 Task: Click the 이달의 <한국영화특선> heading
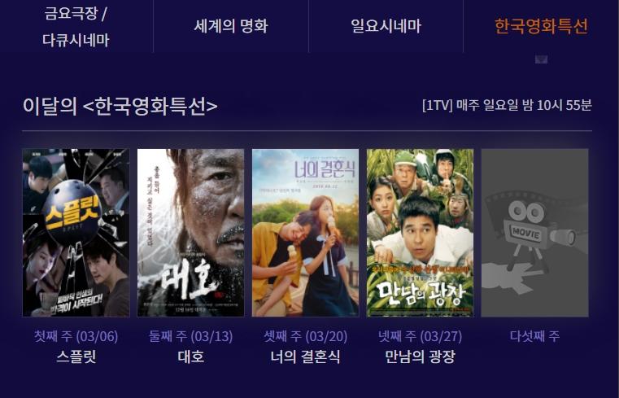point(120,106)
